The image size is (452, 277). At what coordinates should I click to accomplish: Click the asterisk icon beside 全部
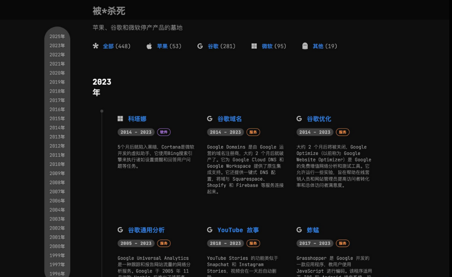[96, 46]
